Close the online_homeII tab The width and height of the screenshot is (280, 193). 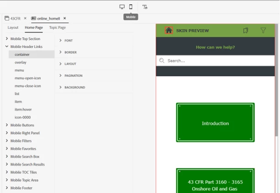coord(65,18)
